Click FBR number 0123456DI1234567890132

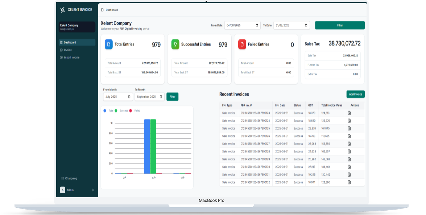tap(255, 182)
